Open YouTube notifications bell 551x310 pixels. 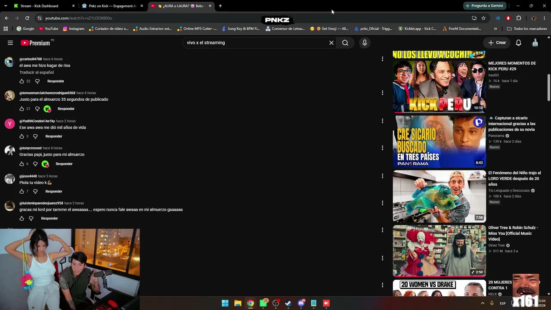click(519, 43)
